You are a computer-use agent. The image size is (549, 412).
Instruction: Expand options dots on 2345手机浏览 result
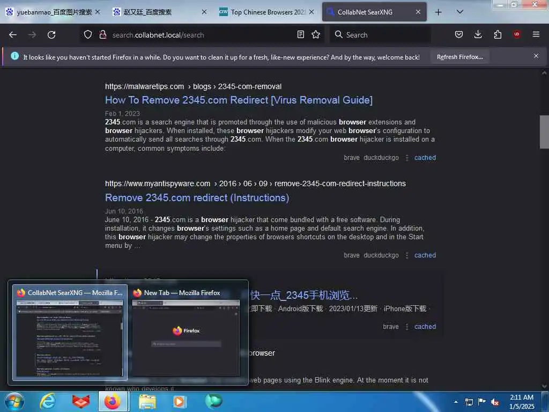pyautogui.click(x=407, y=327)
